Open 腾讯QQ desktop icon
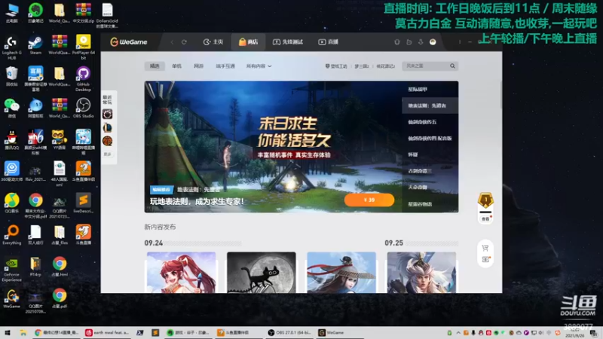Image resolution: width=603 pixels, height=339 pixels. tap(11, 140)
